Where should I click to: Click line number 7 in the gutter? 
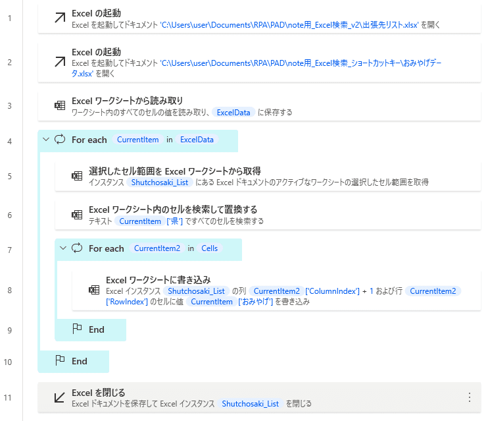(x=10, y=250)
